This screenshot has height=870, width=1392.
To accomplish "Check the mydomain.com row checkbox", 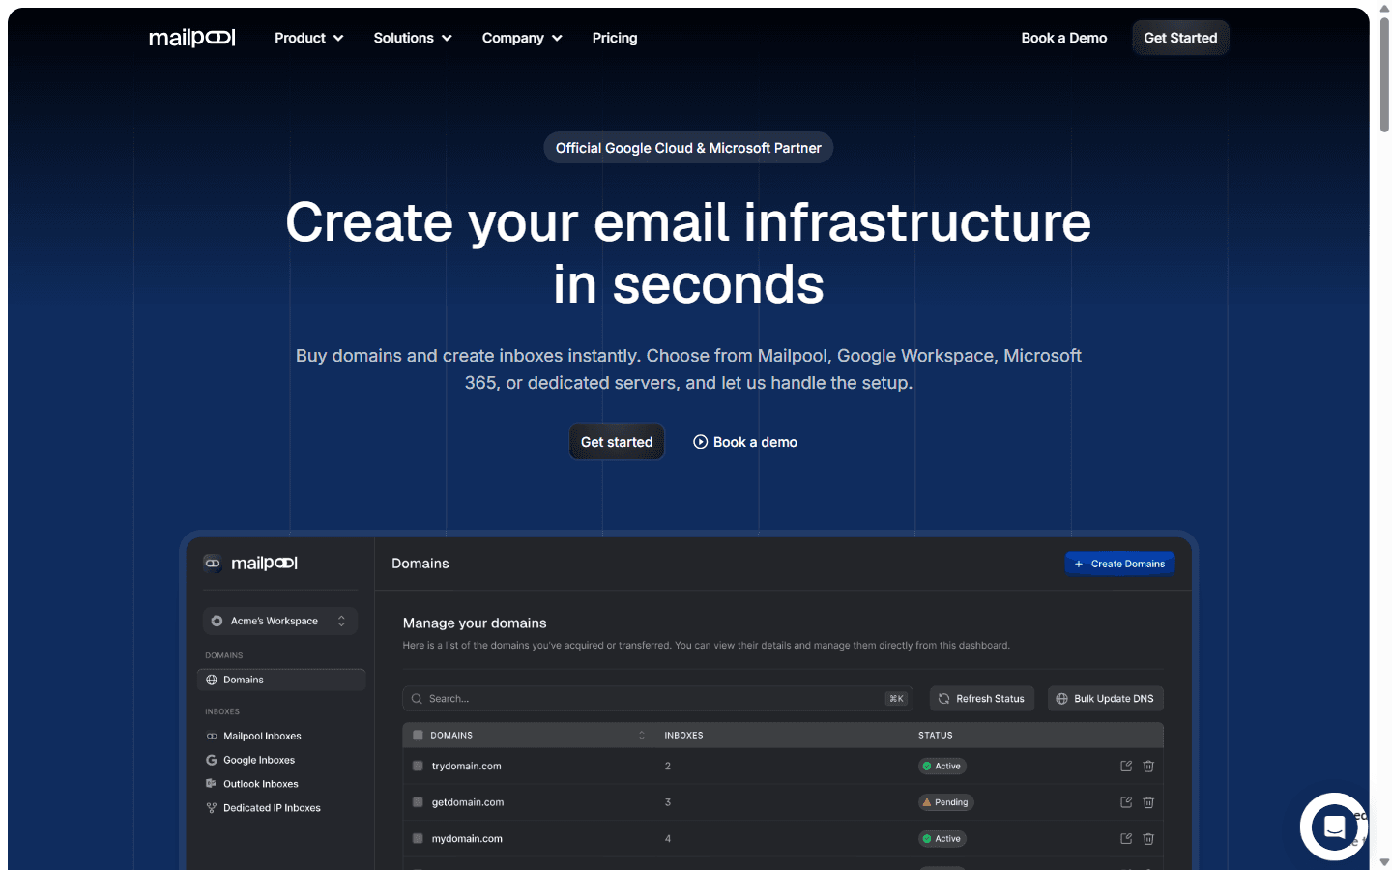I will coord(418,838).
